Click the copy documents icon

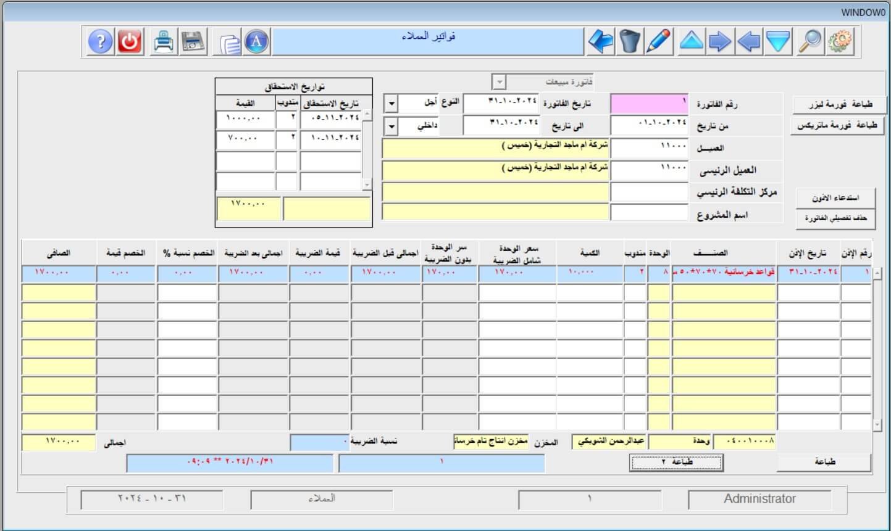pyautogui.click(x=229, y=43)
